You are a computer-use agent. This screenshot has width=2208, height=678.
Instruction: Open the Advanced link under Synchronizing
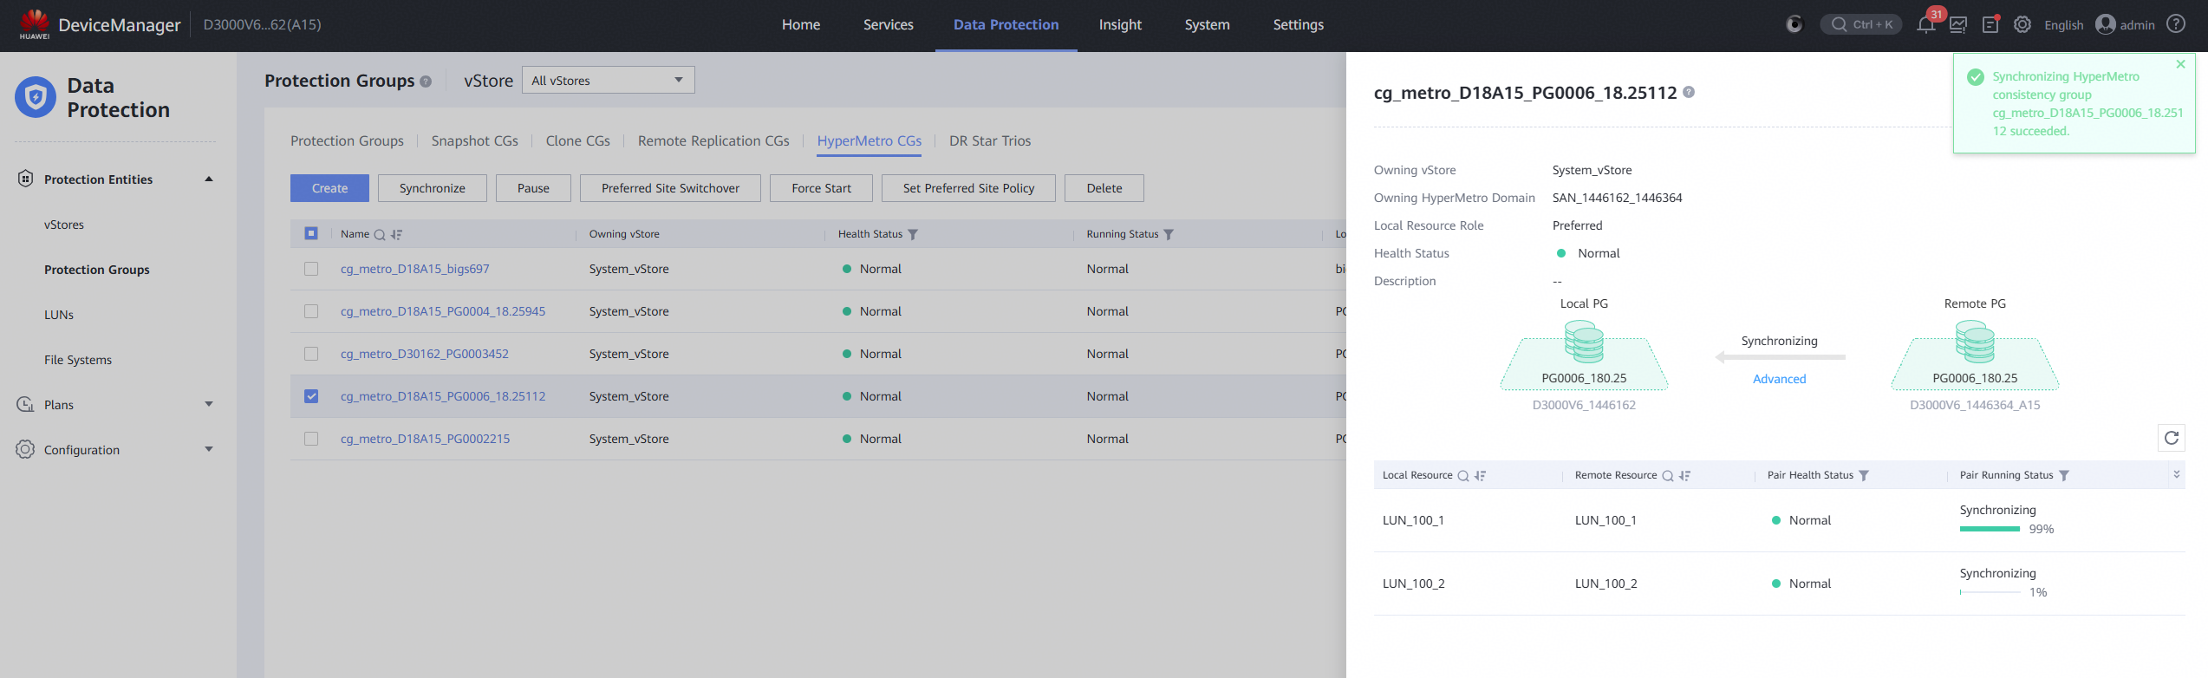(x=1779, y=379)
